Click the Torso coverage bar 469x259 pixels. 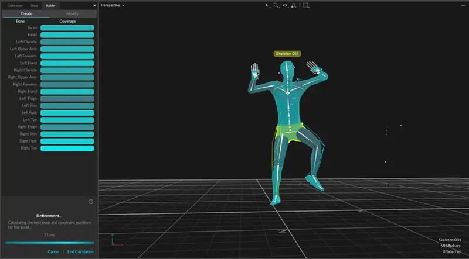tap(67, 27)
